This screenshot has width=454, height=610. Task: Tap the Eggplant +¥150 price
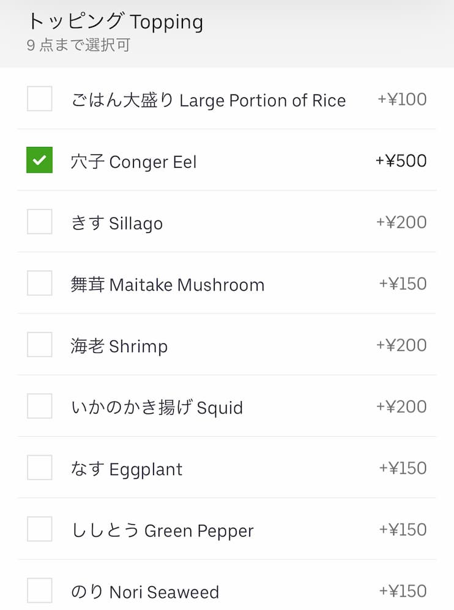pos(403,468)
